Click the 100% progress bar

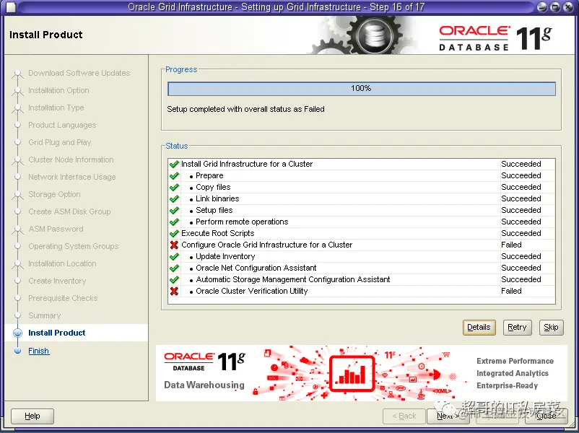coord(362,89)
